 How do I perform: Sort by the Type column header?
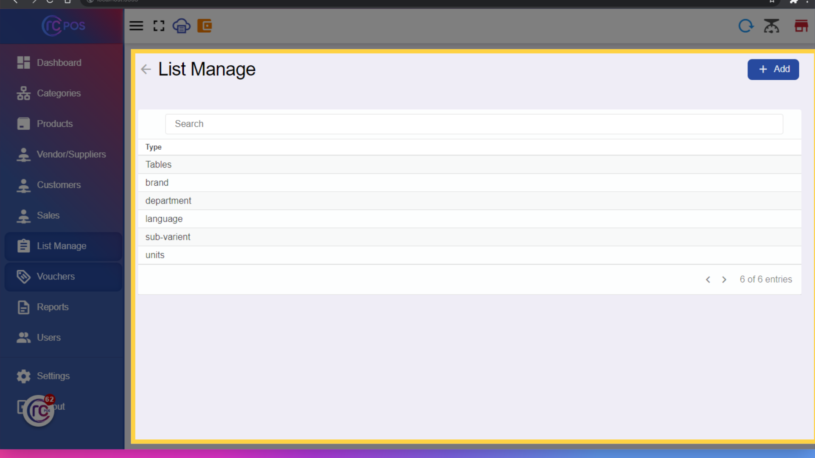coord(153,147)
